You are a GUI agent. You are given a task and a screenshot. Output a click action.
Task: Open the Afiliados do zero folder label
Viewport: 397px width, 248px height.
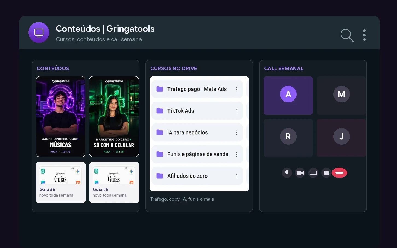[x=187, y=176]
